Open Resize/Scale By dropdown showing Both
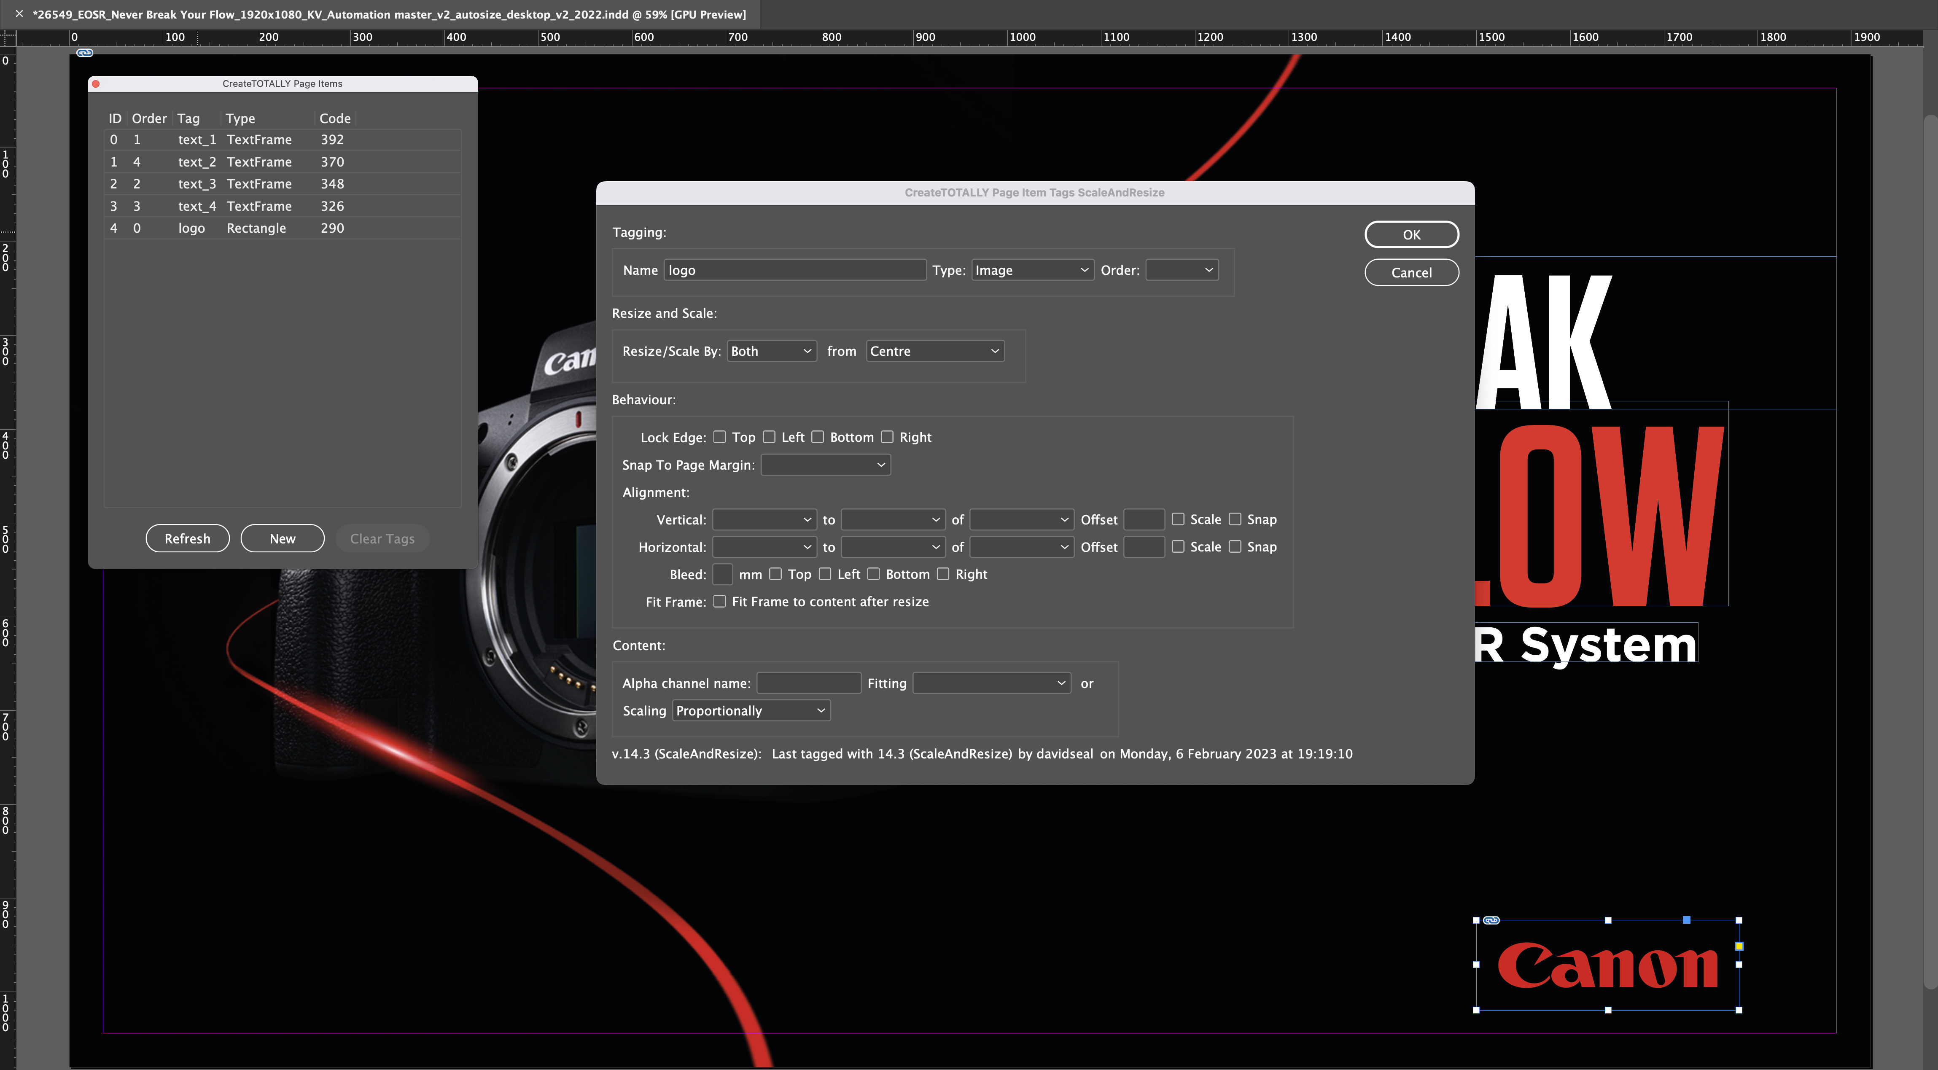The image size is (1938, 1070). (772, 351)
